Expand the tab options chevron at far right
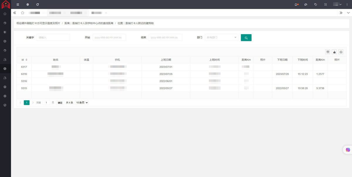This screenshot has height=177, width=352. [348, 13]
